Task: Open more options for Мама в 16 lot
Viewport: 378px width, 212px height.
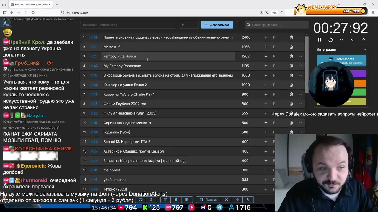Action: point(300,47)
